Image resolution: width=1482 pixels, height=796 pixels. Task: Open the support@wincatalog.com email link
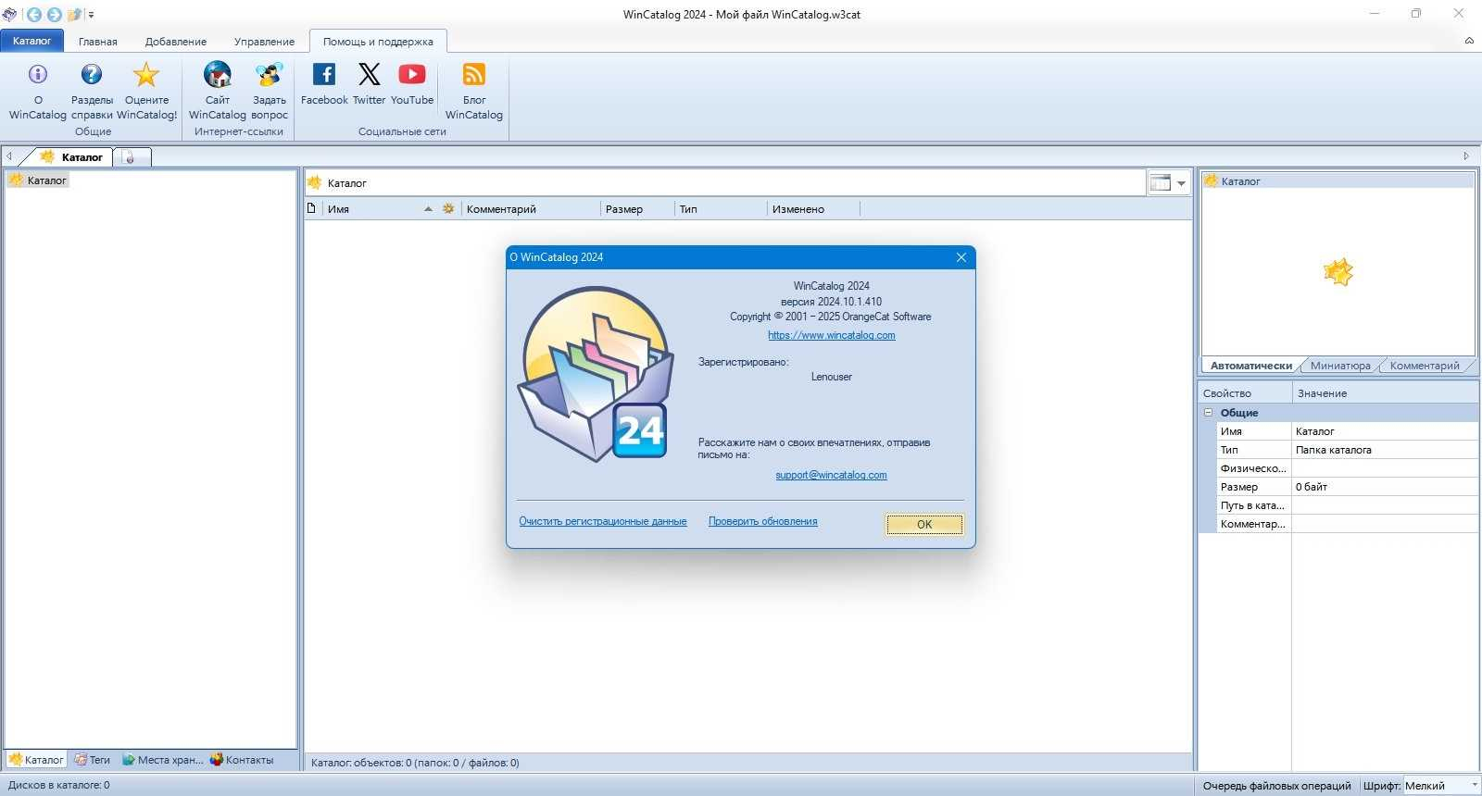[831, 475]
